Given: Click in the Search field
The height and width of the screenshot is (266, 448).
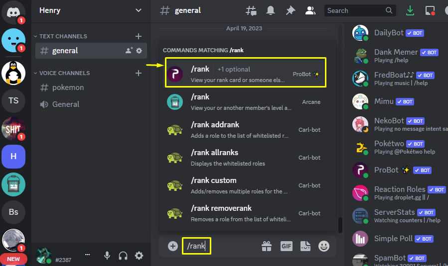Looking at the screenshot, I should 360,10.
